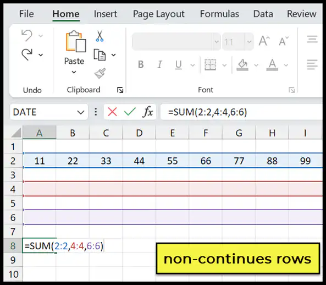Click the Fill Color paint bucket
The width and height of the screenshot is (326, 285).
pyautogui.click(x=242, y=65)
